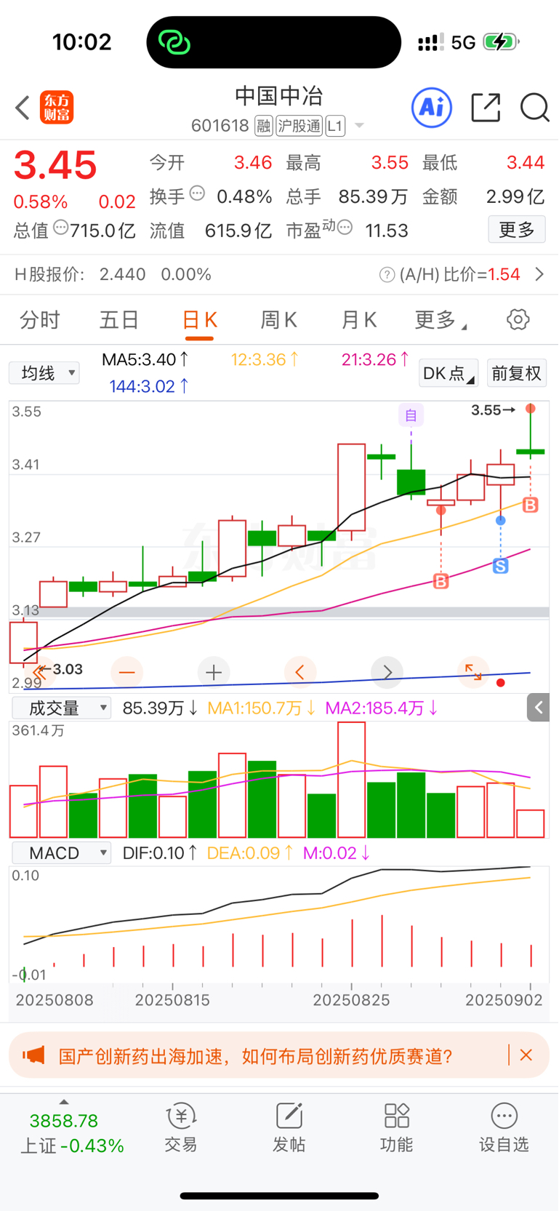Open the 均线 indicator dropdown
Image resolution: width=559 pixels, height=1211 pixels.
[44, 373]
